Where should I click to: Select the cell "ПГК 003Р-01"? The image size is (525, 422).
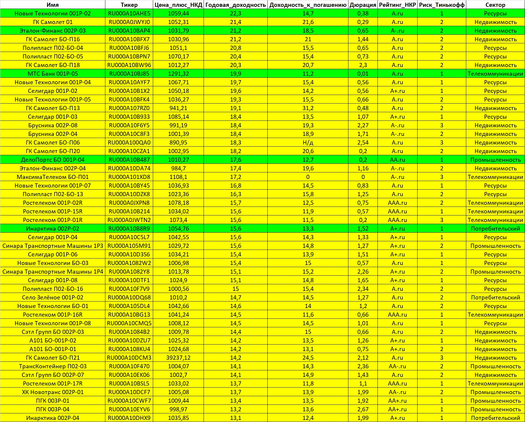(x=53, y=401)
